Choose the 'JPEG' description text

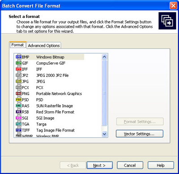[x=41, y=81]
